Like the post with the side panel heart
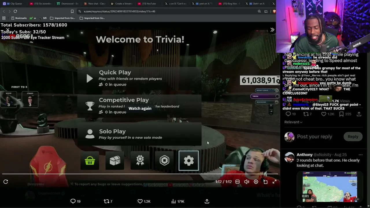The width and height of the screenshot is (370, 208). tap(324, 114)
